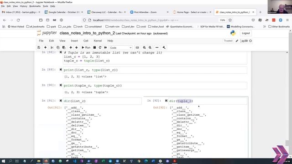The width and height of the screenshot is (292, 164).
Task: Move selected cell up with arrow icon
Action: [71, 47]
